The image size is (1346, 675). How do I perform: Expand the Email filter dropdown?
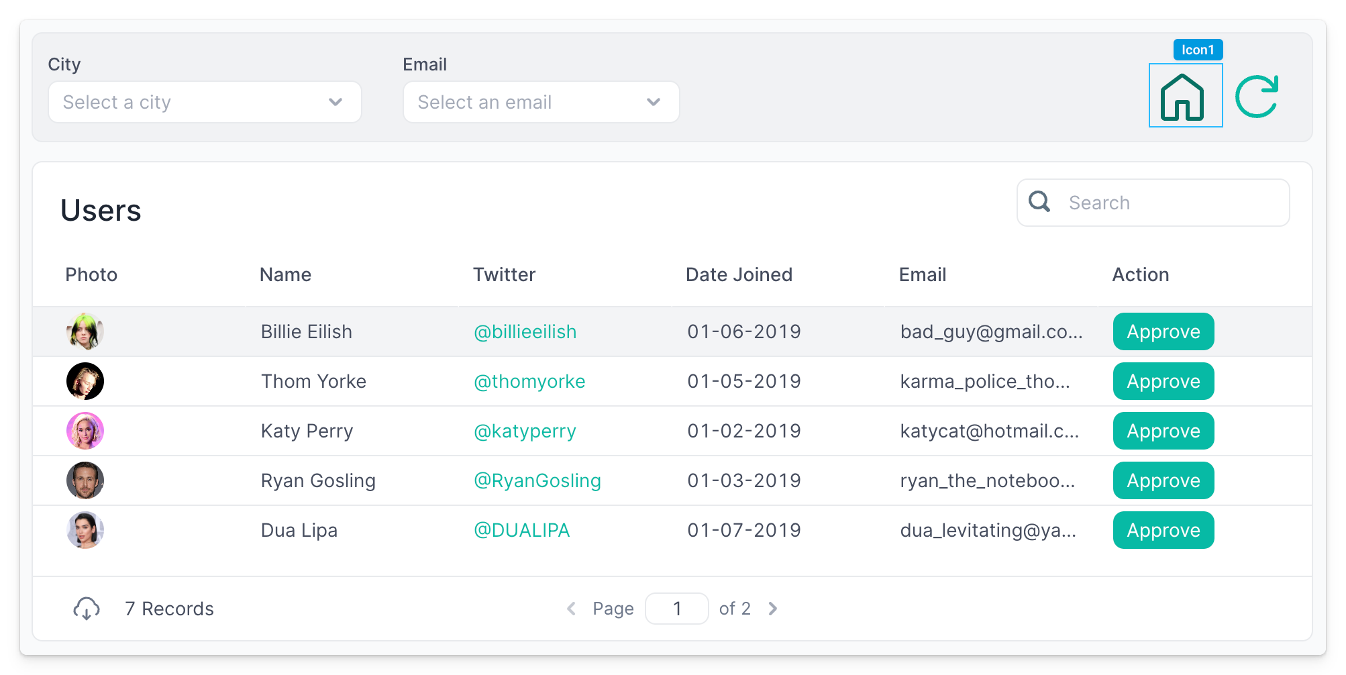coord(541,102)
